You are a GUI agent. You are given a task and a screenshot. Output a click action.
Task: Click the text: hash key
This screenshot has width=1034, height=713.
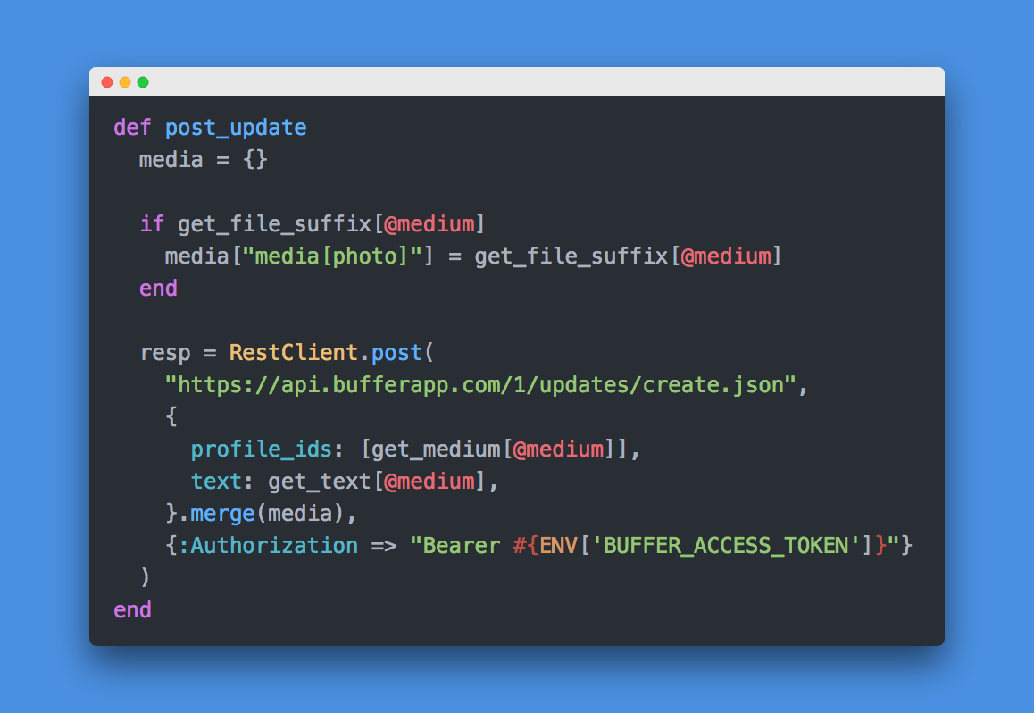coord(216,481)
